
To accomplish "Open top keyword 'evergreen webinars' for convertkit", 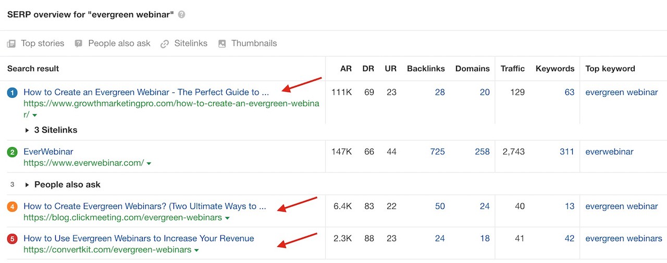I will click(x=624, y=239).
